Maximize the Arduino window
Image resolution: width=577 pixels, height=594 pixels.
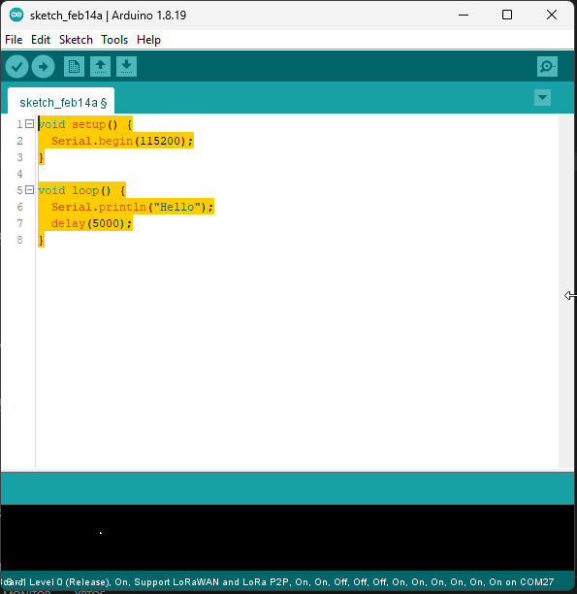[507, 16]
